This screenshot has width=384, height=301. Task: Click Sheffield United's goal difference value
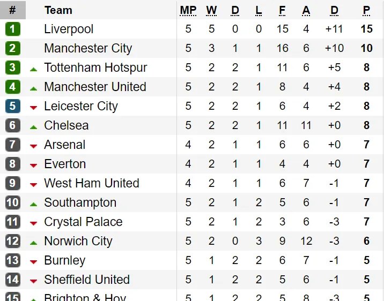[x=334, y=280]
